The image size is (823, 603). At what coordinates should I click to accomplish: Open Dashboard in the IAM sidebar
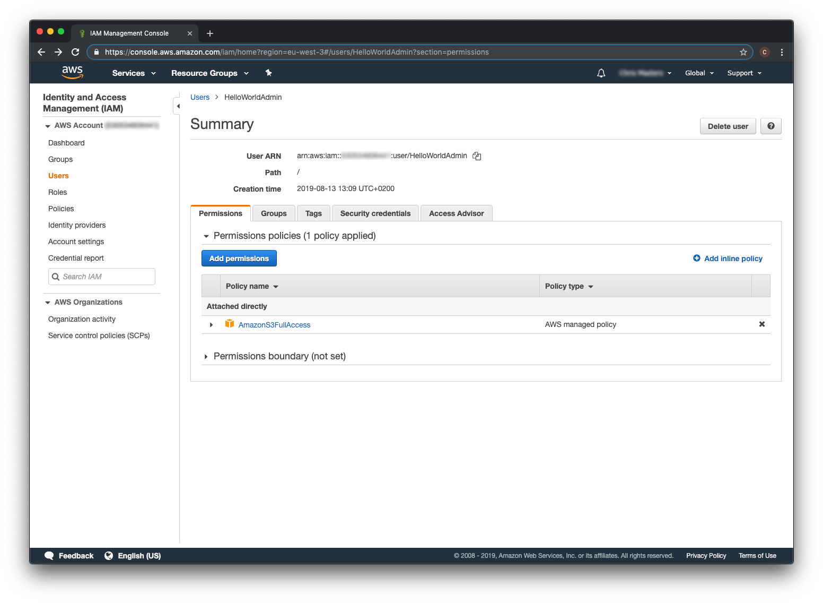click(x=66, y=143)
